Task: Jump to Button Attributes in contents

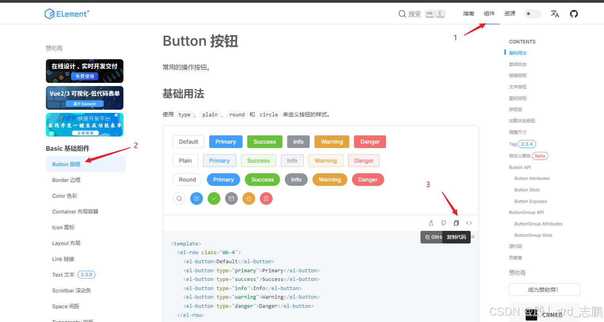Action: click(532, 178)
